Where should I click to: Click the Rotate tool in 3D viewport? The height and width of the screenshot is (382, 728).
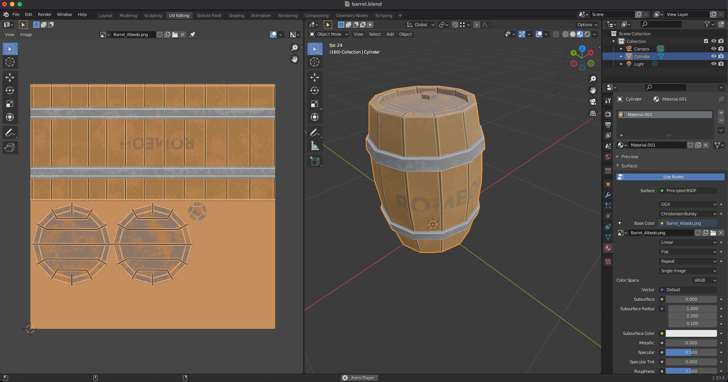[315, 90]
